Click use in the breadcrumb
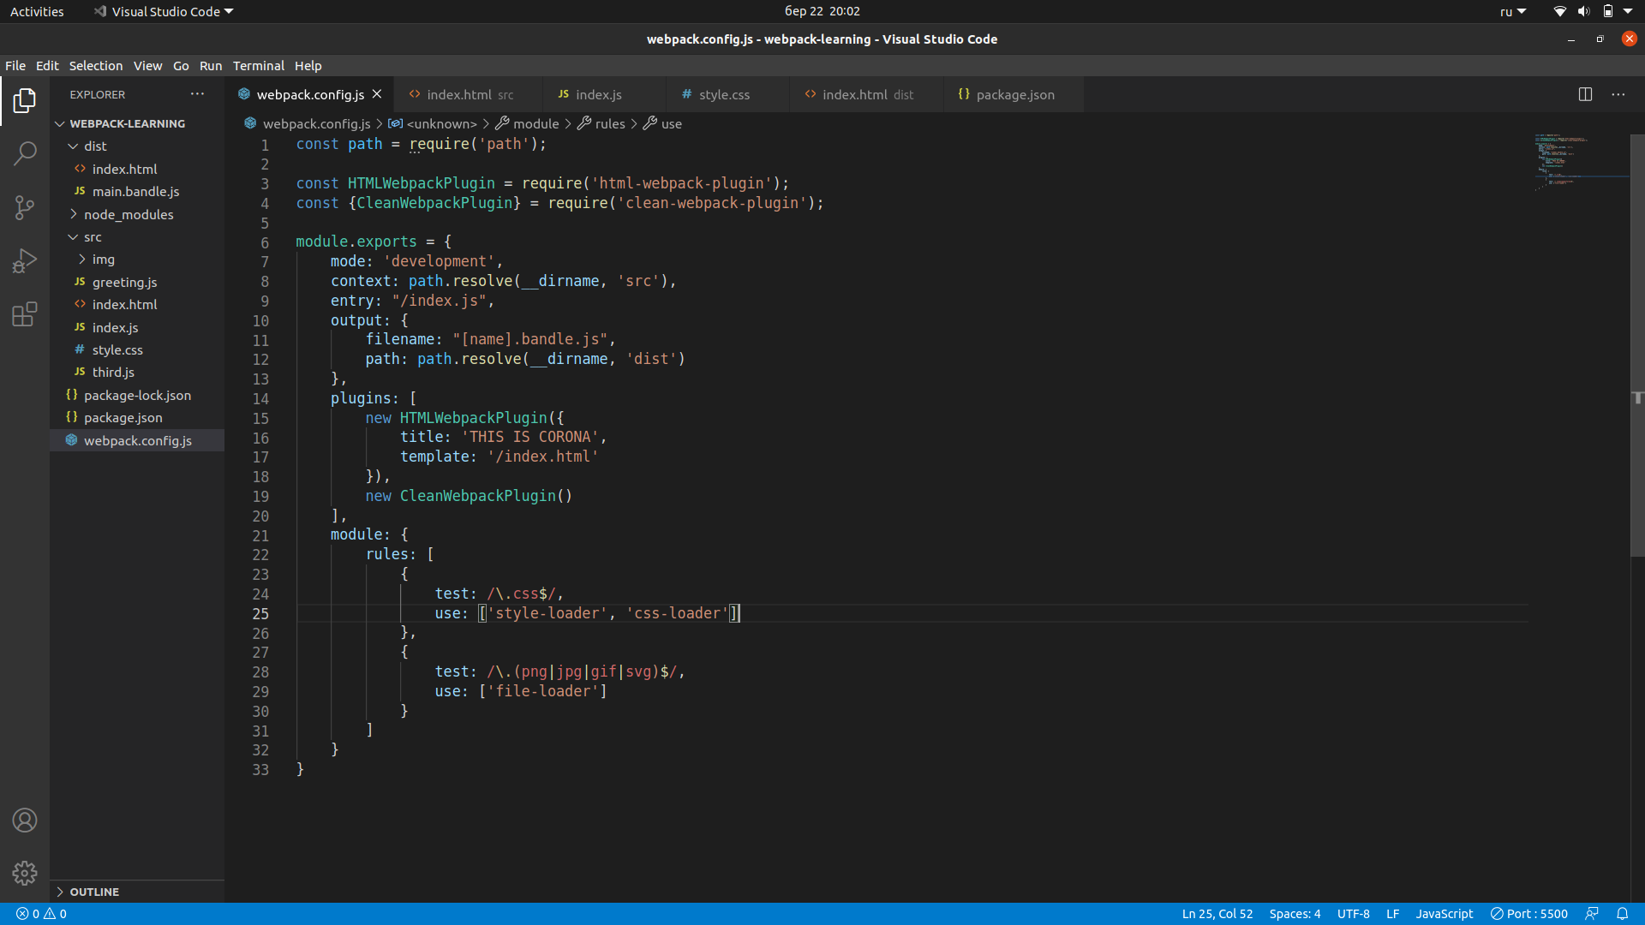The width and height of the screenshot is (1645, 925). (x=663, y=123)
